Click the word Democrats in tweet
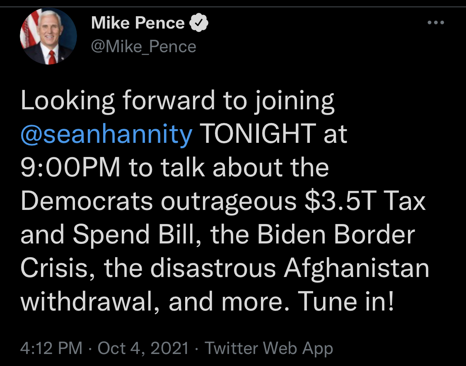Image resolution: width=466 pixels, height=366 pixels. (x=87, y=201)
